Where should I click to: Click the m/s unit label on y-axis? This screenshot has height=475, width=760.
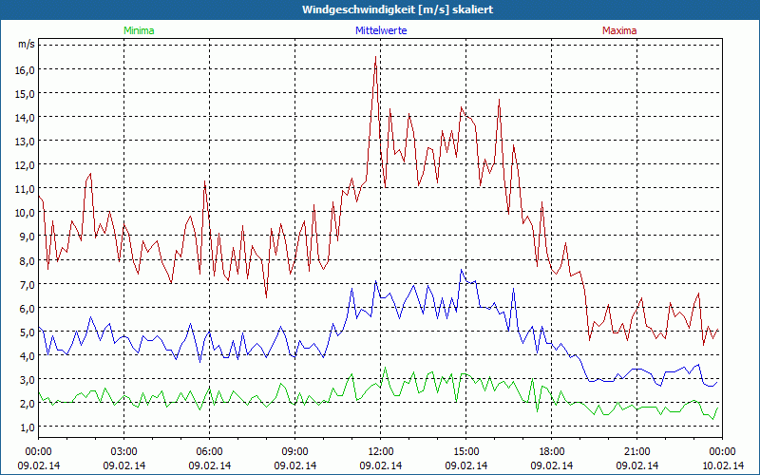click(x=27, y=44)
